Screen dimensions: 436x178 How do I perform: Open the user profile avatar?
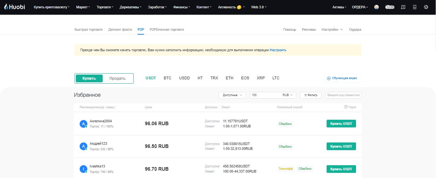point(377,7)
